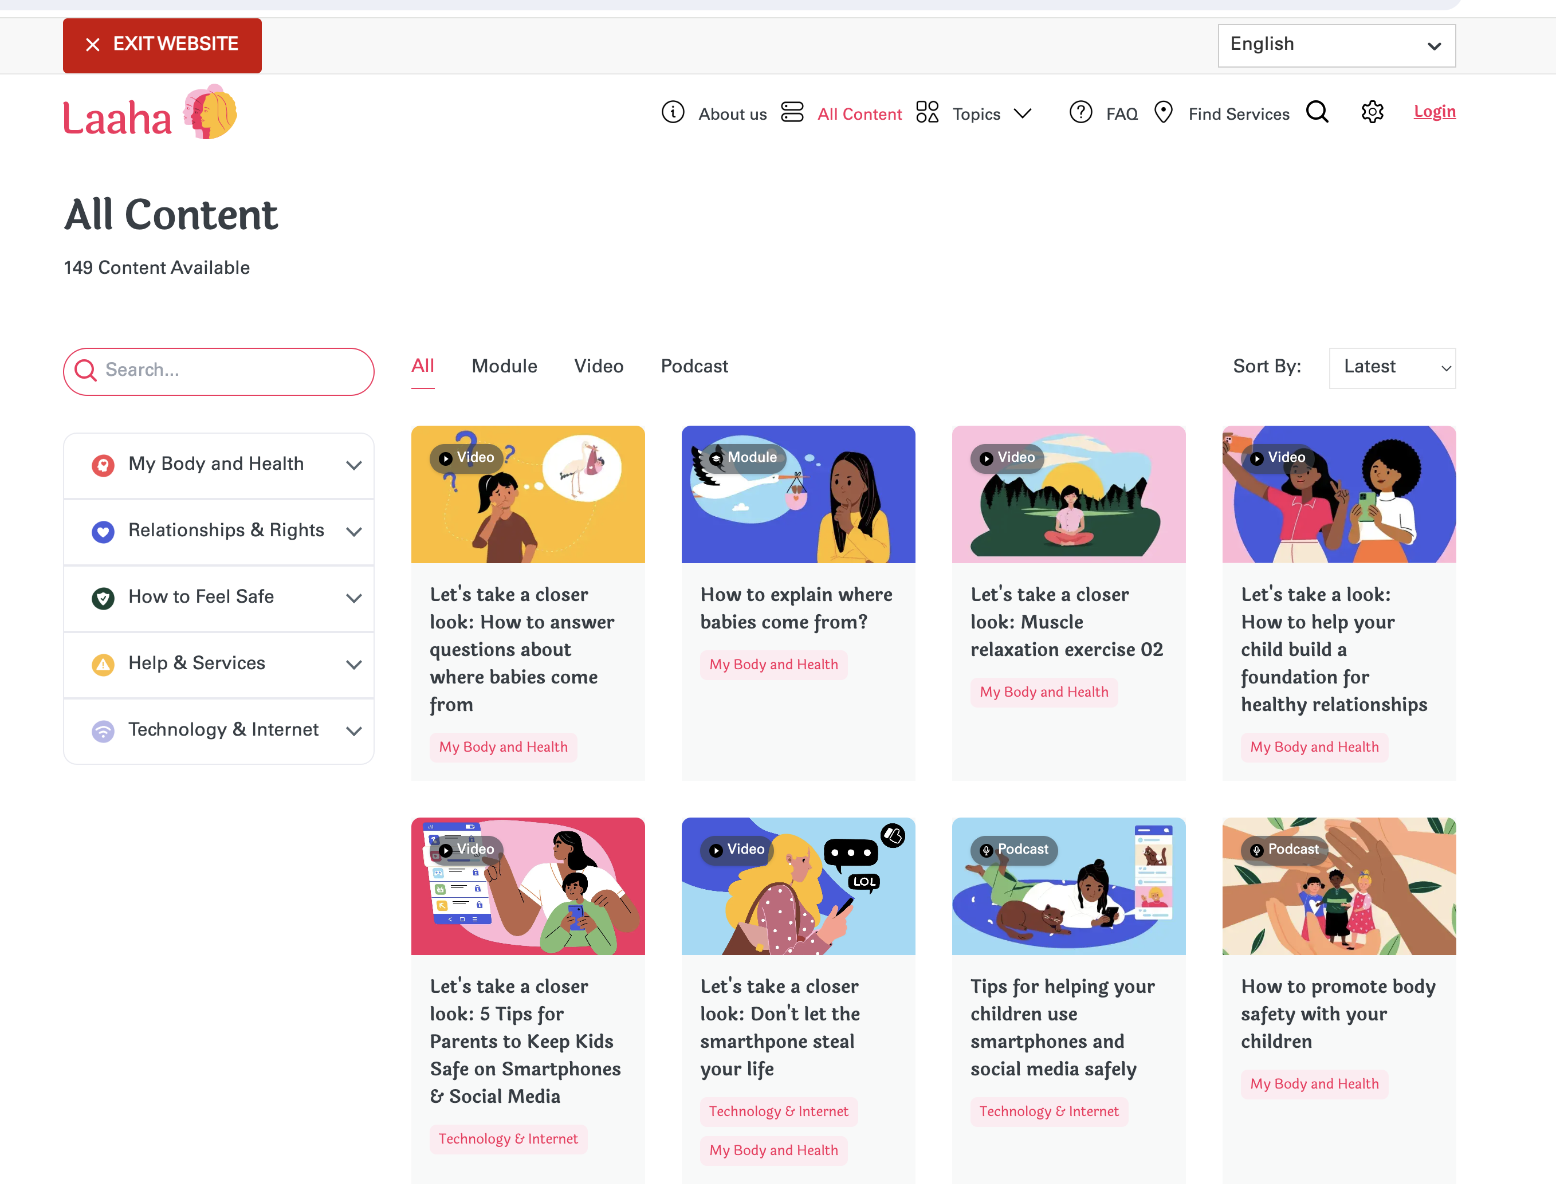
Task: Click the Find Services location pin icon
Action: pyautogui.click(x=1163, y=112)
